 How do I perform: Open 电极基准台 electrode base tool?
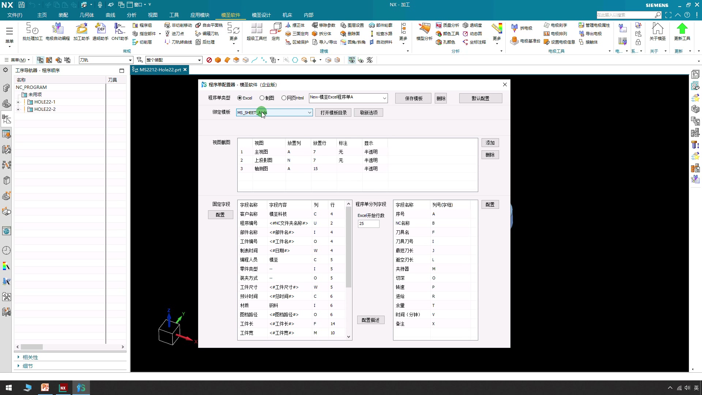(525, 41)
